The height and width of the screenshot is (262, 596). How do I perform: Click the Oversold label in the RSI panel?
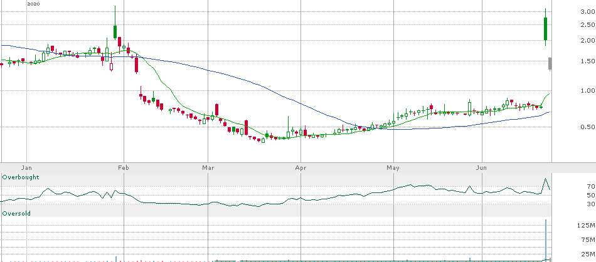(x=16, y=213)
